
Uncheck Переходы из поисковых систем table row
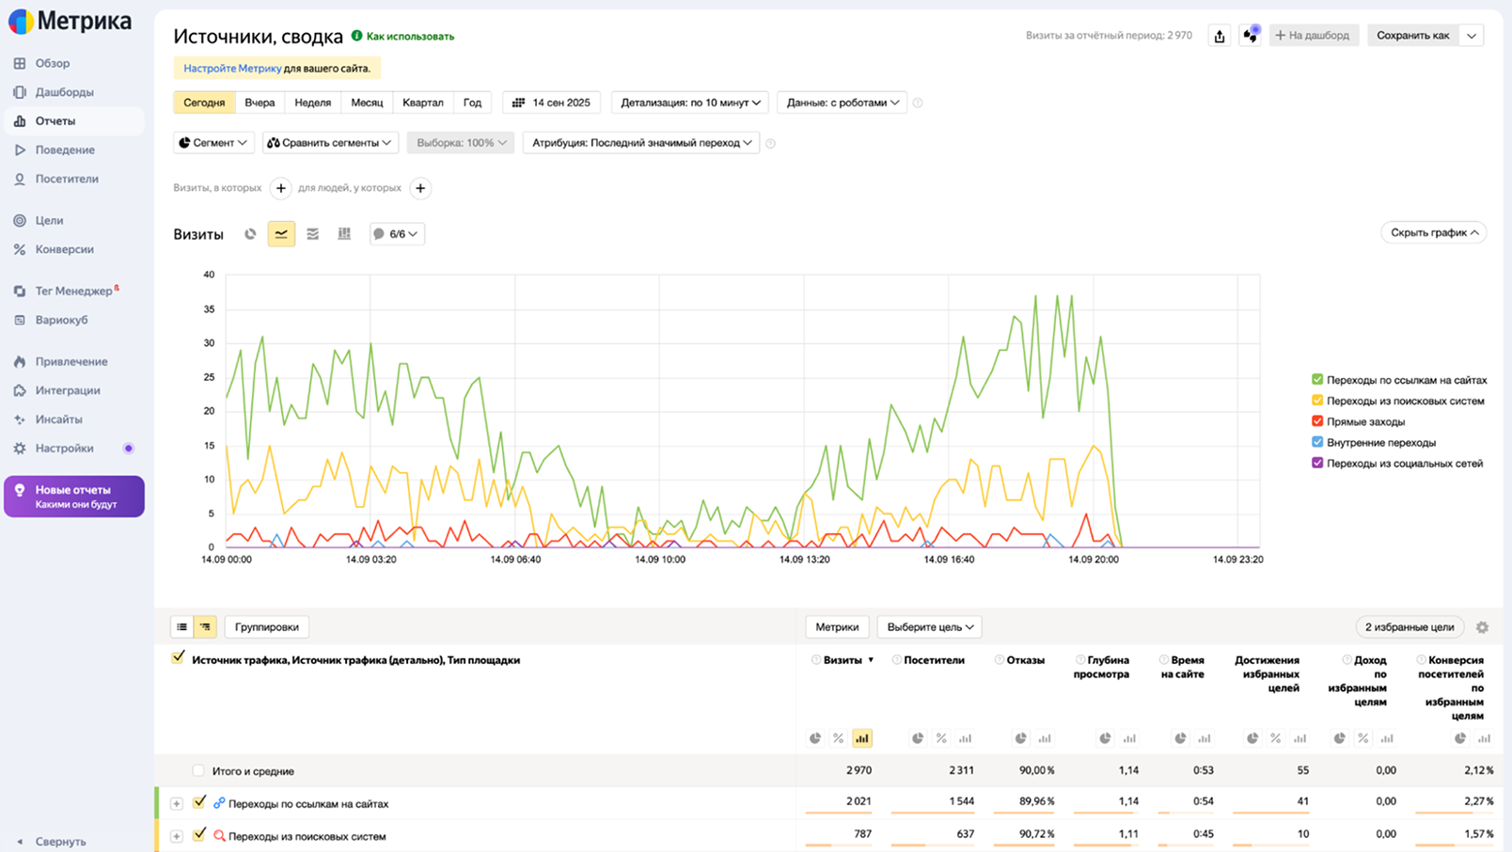(x=199, y=835)
